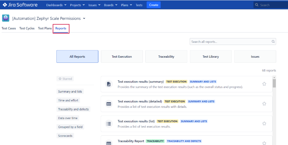Click the summary report chart icon

108,84
